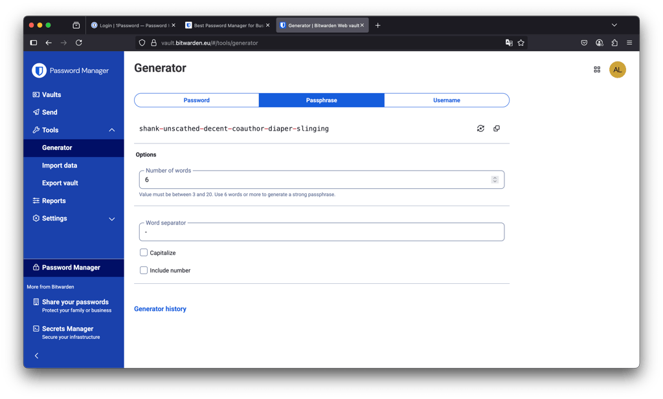Translate this page icon
663x399 pixels.
coord(509,43)
